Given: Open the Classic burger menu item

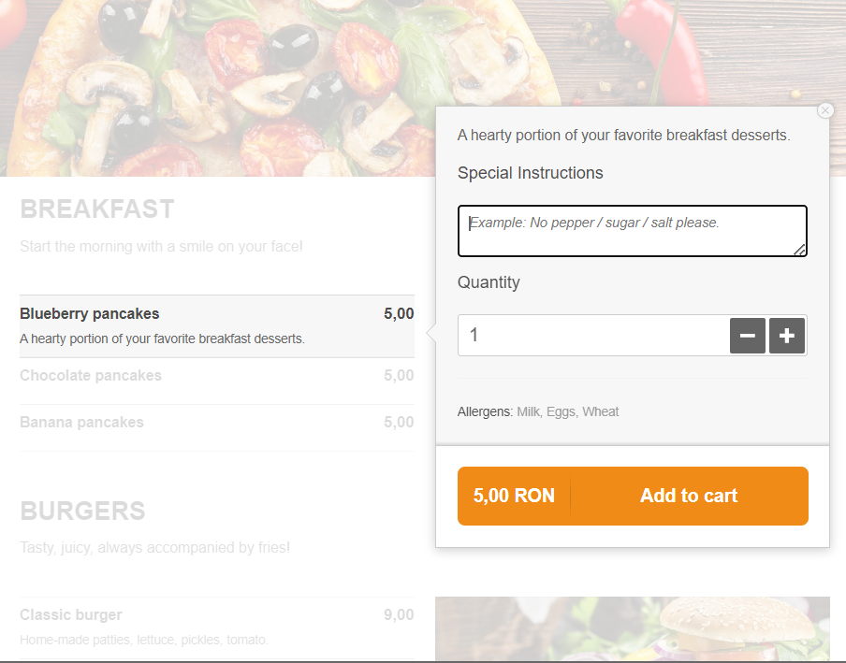Looking at the screenshot, I should (71, 615).
